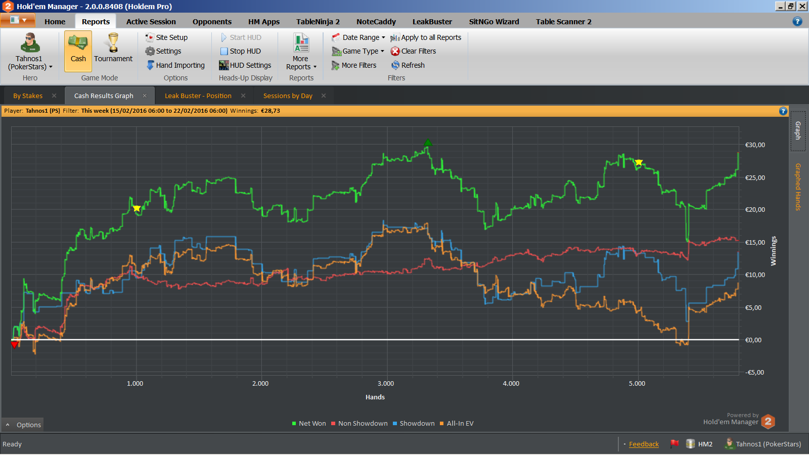Screen dimensions: 809x455
Task: Clear Filters with the red X icon
Action: 413,51
